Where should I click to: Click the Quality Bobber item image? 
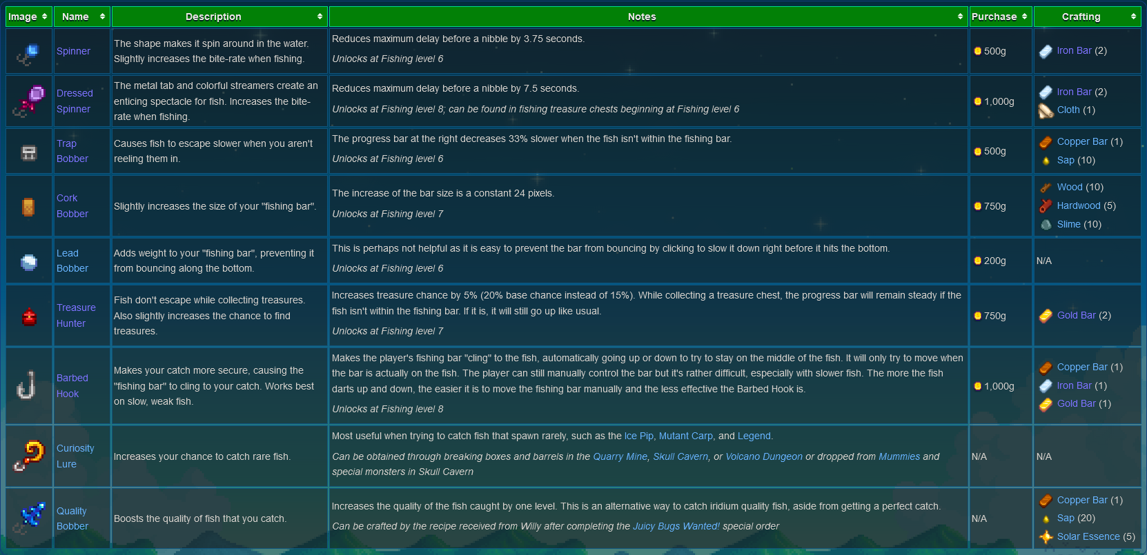[29, 518]
